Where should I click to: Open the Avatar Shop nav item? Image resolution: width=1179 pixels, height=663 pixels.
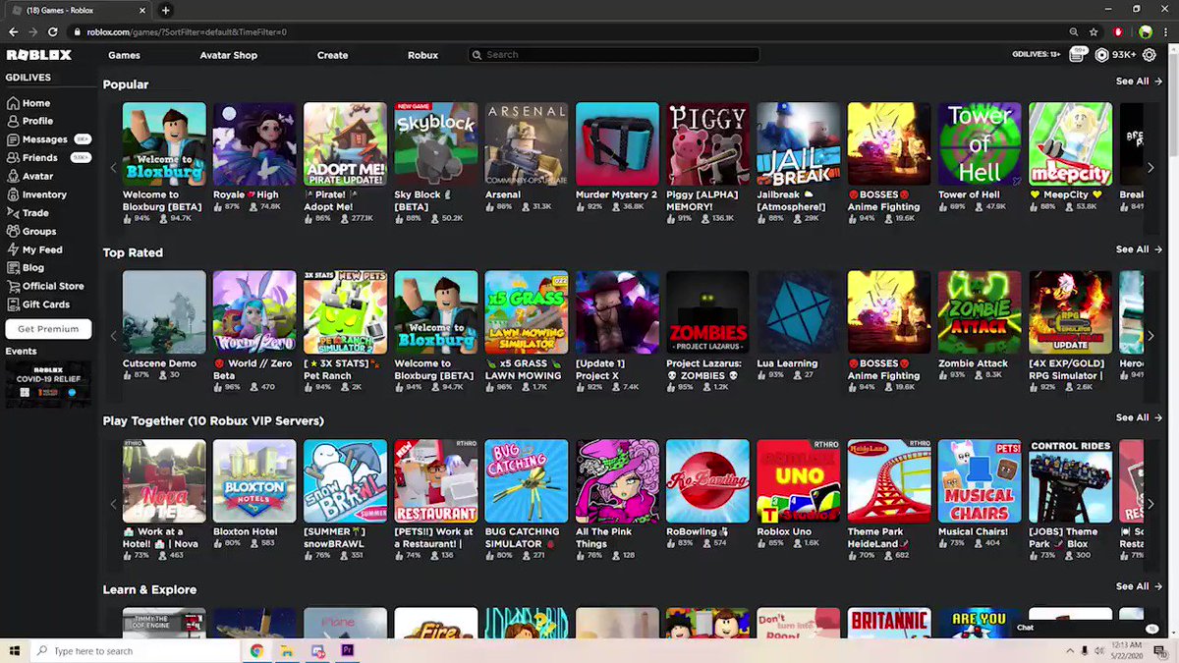228,55
